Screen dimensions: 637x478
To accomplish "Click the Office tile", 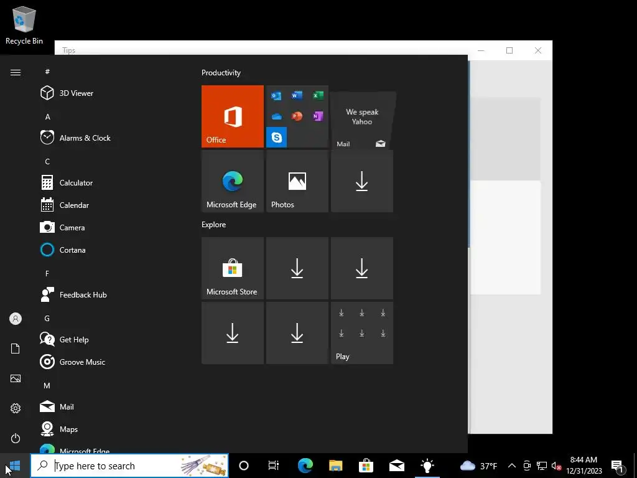I will [x=233, y=116].
